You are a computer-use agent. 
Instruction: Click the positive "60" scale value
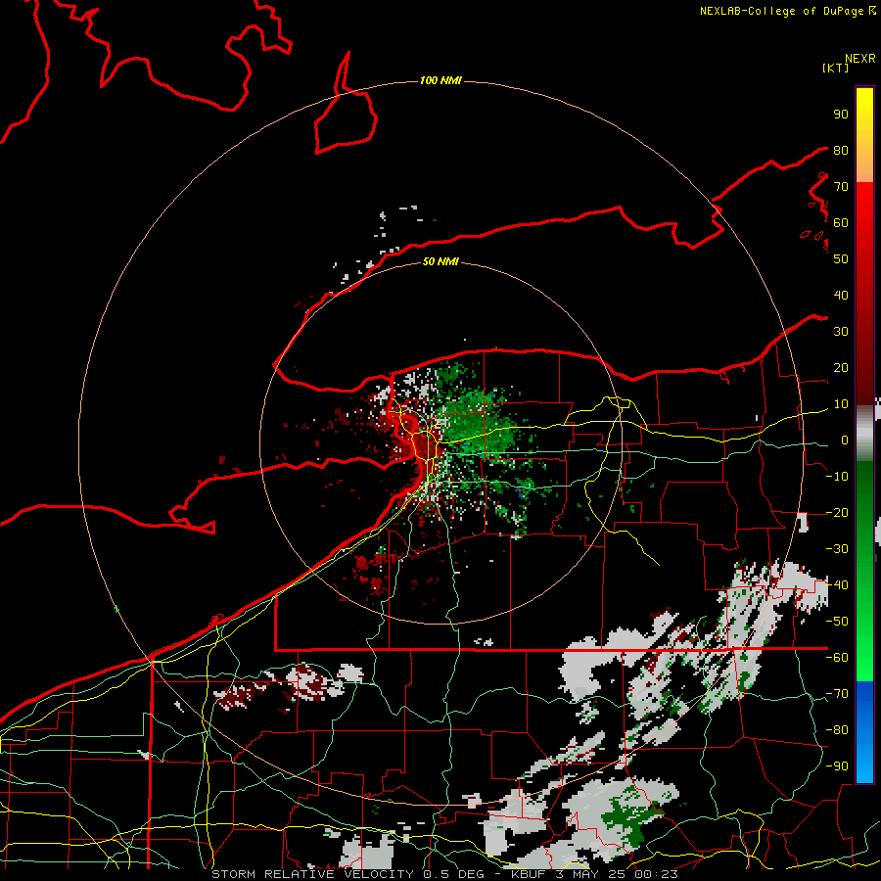841,223
